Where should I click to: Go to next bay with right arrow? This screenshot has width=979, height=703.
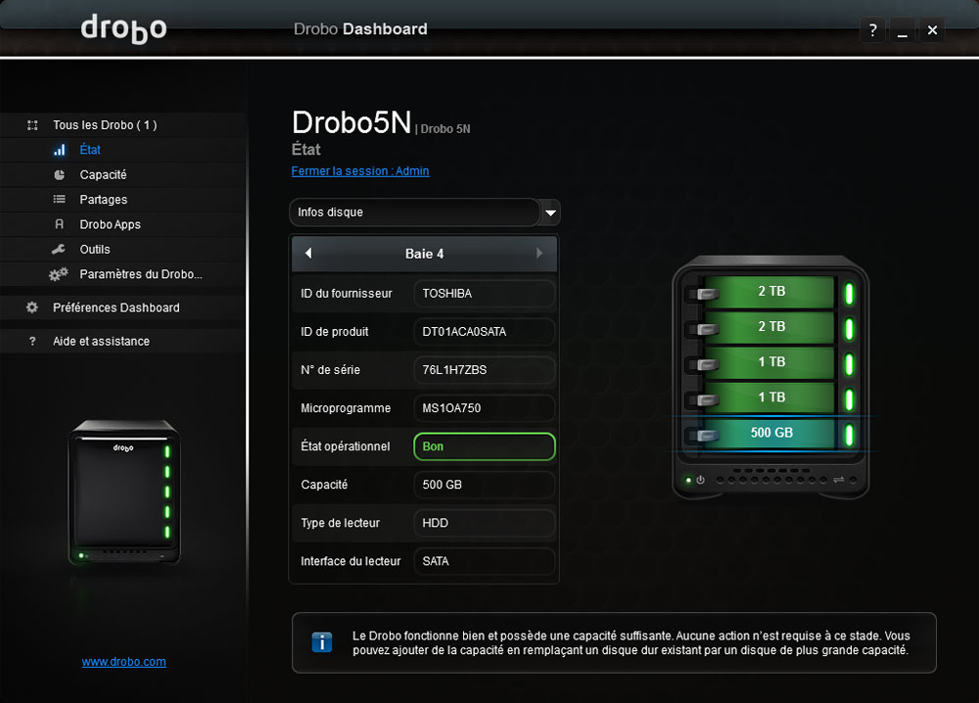tap(539, 254)
